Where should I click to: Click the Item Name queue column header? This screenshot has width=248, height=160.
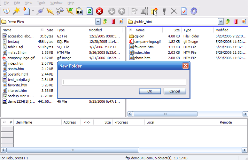click(x=38, y=122)
